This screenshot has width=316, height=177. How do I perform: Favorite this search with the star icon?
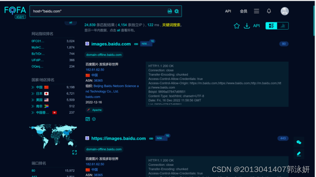pyautogui.click(x=236, y=26)
